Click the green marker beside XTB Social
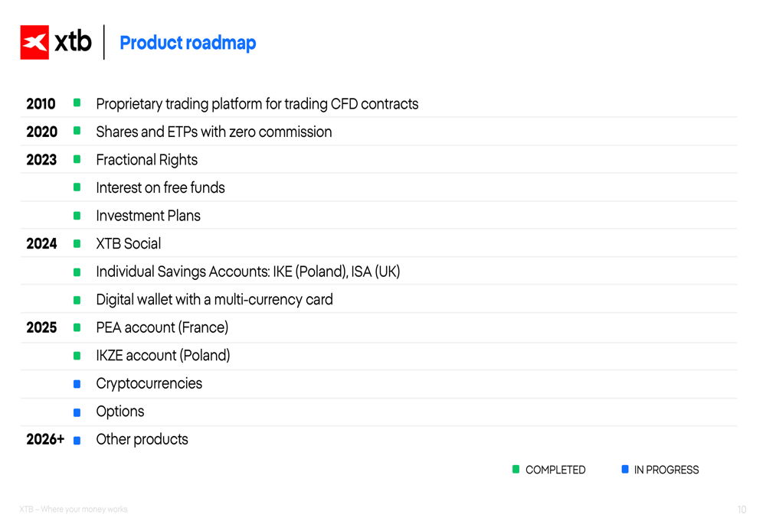Viewport: 766px width, 524px height. pos(77,244)
